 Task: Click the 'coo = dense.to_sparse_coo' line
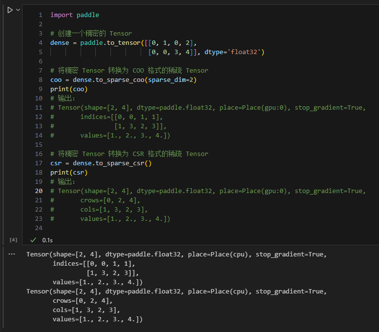click(x=123, y=80)
